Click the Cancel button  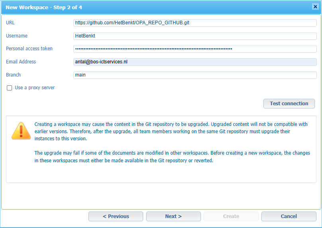[x=289, y=216]
